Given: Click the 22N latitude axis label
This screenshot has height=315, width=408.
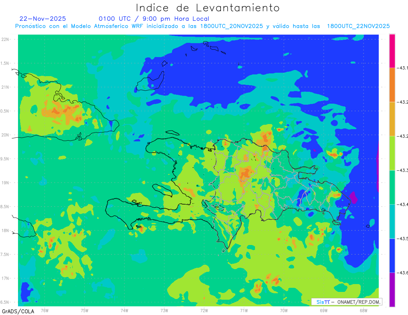Looking at the screenshot, I should pos(5,39).
